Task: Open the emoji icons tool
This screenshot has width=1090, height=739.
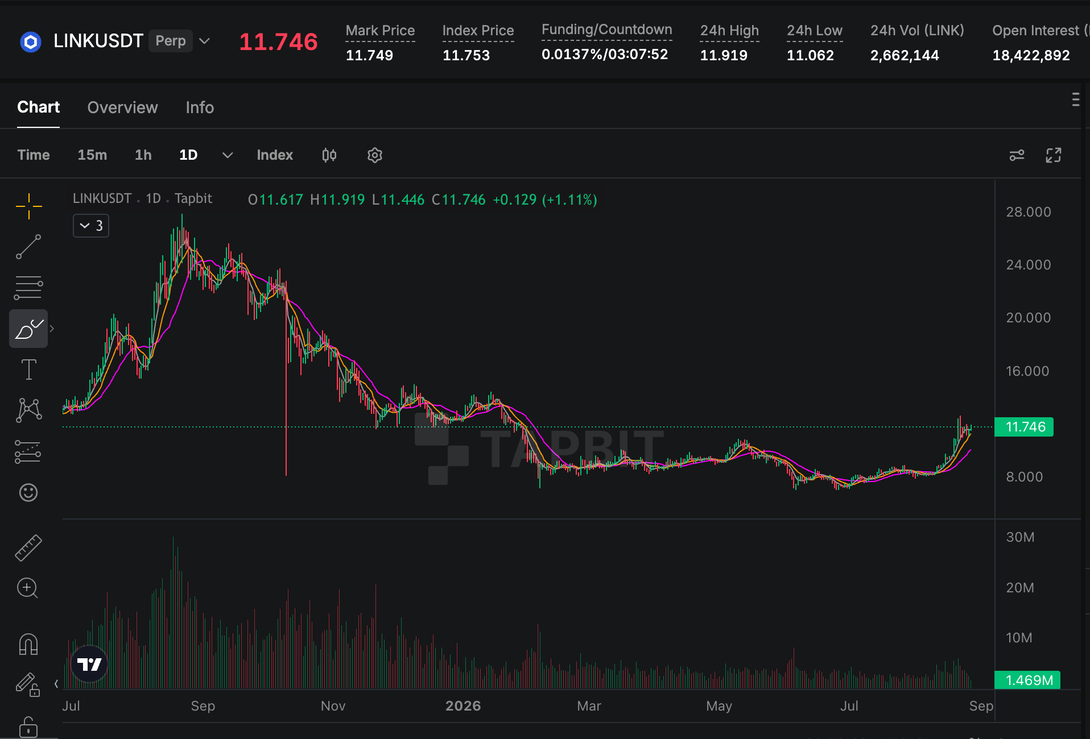Action: tap(28, 492)
